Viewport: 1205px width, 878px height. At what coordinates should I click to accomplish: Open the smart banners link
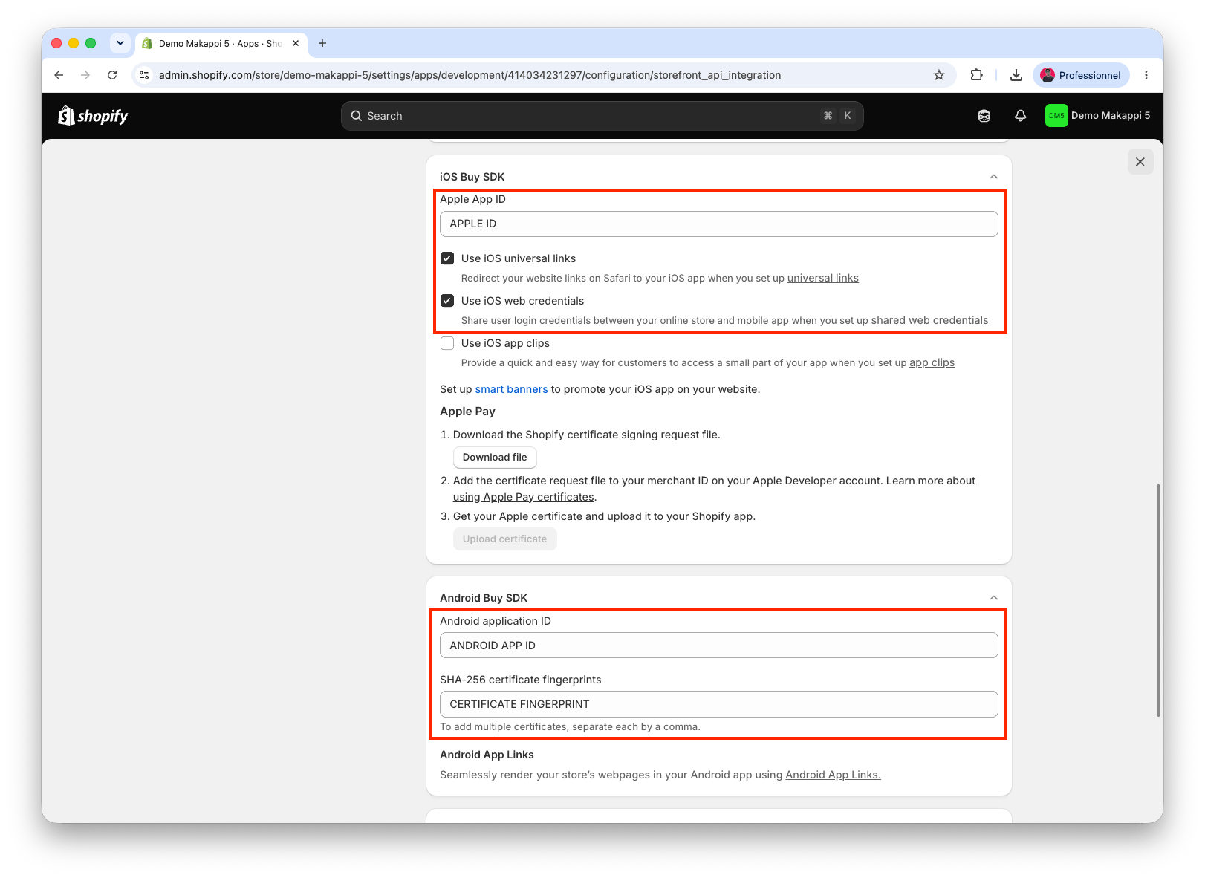point(512,389)
